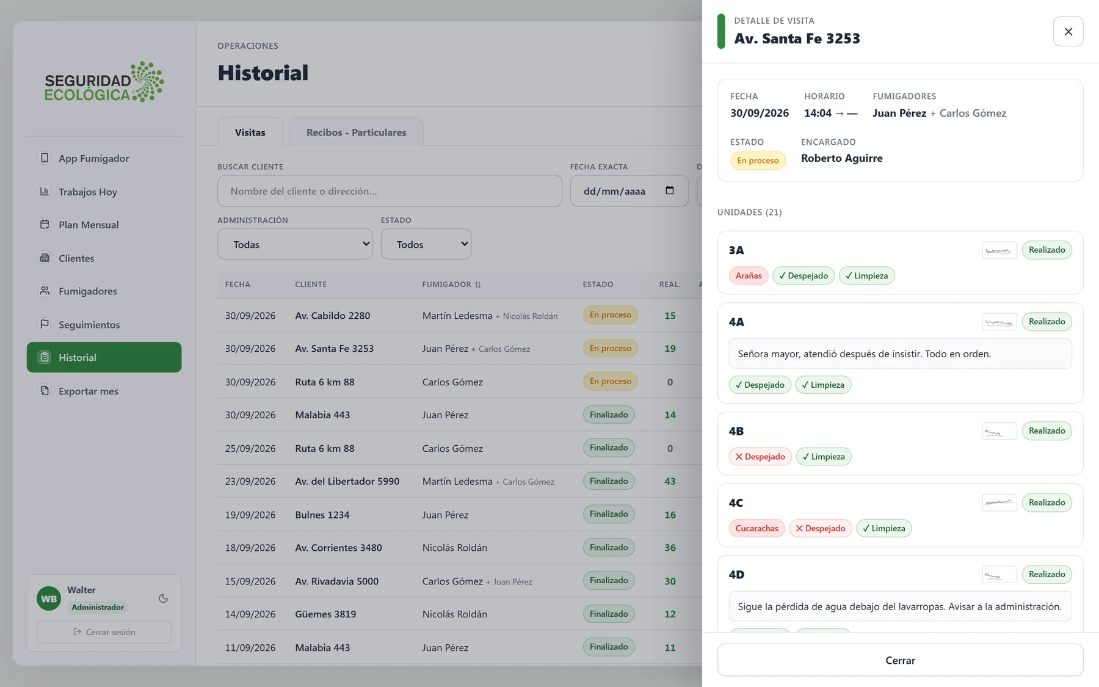The width and height of the screenshot is (1099, 687).
Task: Click the Fumigadores people icon
Action: [x=45, y=291]
